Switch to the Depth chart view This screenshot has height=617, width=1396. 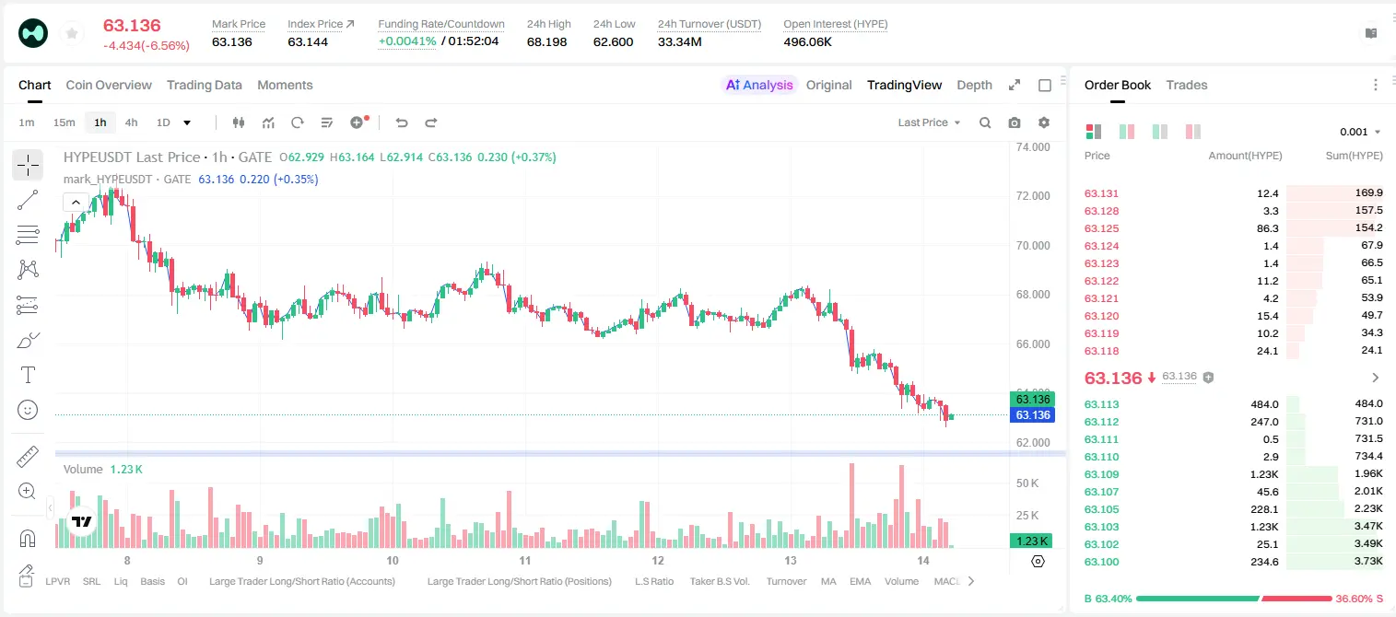tap(974, 85)
